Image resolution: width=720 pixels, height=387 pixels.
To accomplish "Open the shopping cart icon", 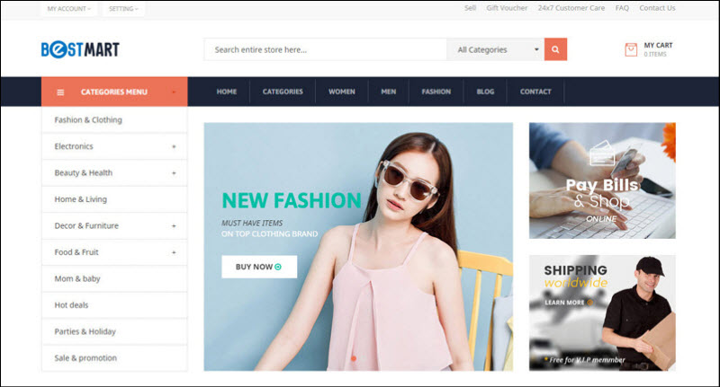I will pos(631,50).
